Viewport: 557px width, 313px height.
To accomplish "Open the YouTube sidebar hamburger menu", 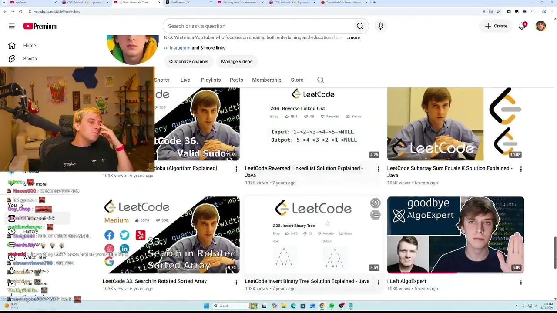I will tap(12, 26).
